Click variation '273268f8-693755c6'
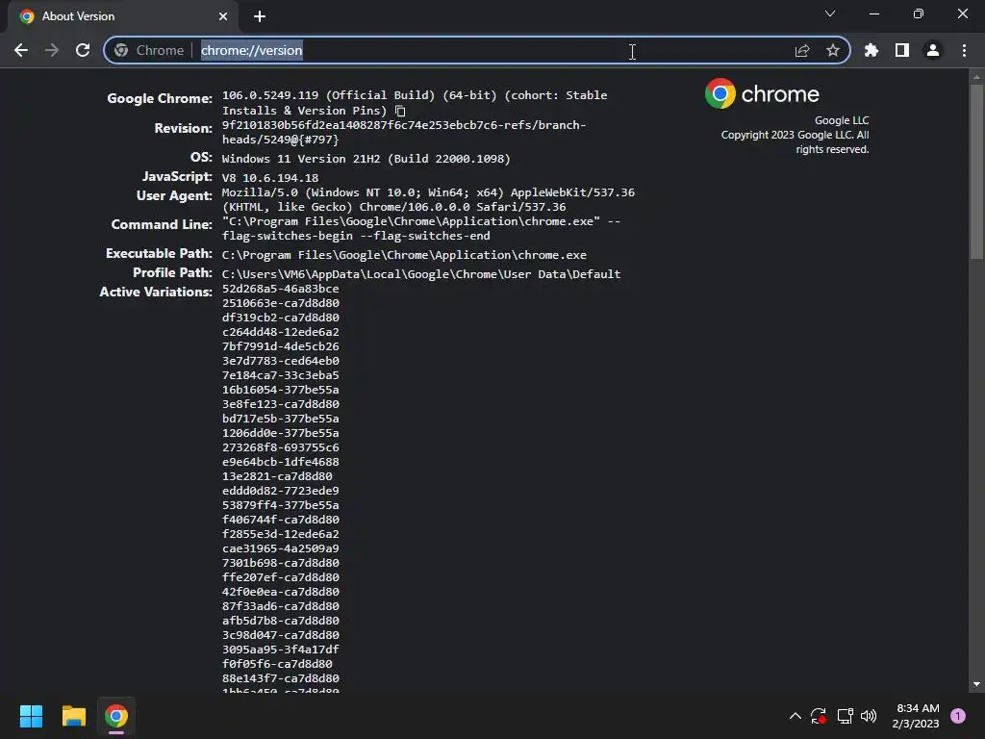Viewport: 985px width, 739px height. (x=280, y=448)
